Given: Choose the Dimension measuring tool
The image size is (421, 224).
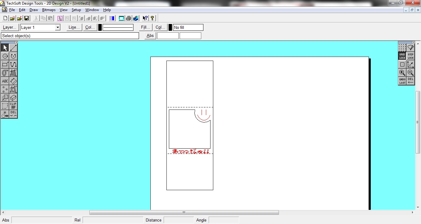Looking at the screenshot, I should [x=13, y=81].
